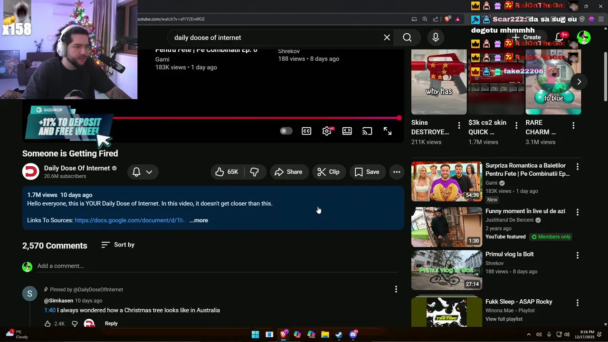608x342 pixels.
Task: Expand the description with ...more
Action: click(x=199, y=220)
